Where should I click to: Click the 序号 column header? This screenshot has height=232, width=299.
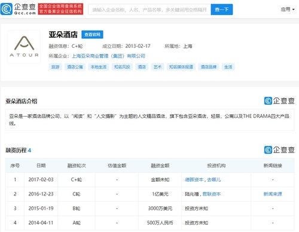tap(15, 166)
